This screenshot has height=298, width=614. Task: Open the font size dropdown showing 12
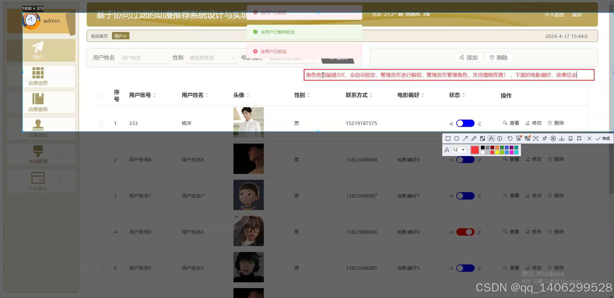pyautogui.click(x=459, y=150)
